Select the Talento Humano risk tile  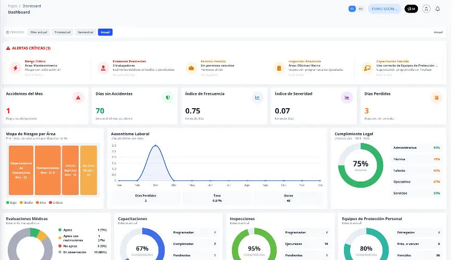[70, 170]
